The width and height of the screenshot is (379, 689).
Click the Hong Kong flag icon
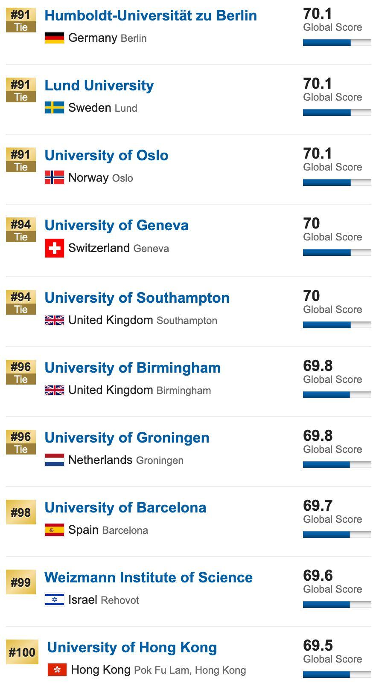click(57, 670)
